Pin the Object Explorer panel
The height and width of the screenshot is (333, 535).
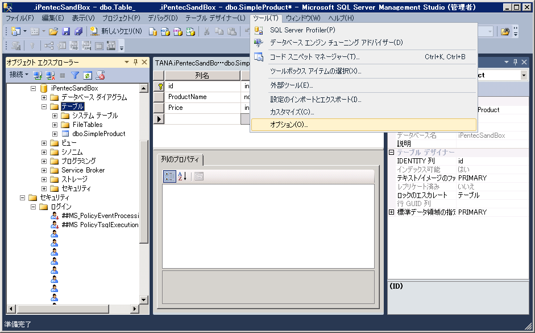pyautogui.click(x=135, y=62)
